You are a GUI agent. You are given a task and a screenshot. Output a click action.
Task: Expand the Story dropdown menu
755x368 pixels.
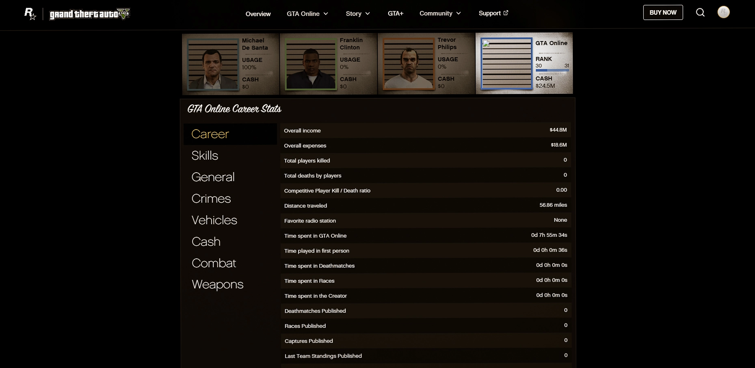(358, 14)
